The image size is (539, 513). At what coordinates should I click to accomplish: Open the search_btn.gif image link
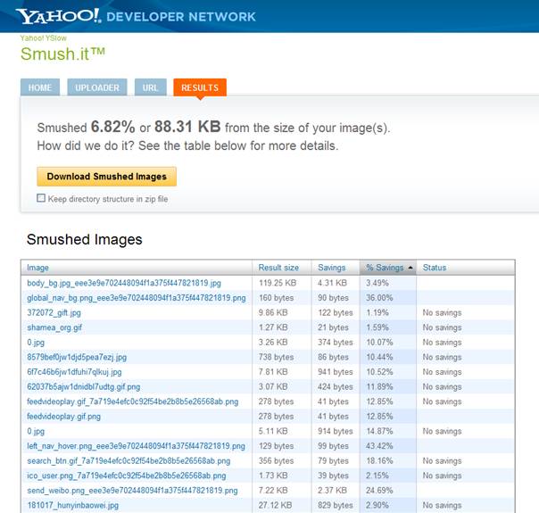pyautogui.click(x=129, y=461)
